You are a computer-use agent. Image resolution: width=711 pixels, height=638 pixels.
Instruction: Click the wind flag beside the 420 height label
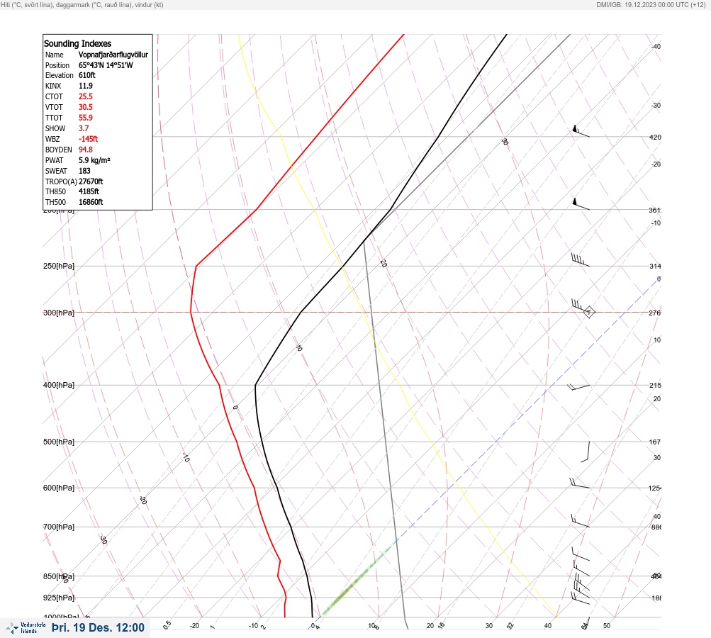[x=581, y=131]
